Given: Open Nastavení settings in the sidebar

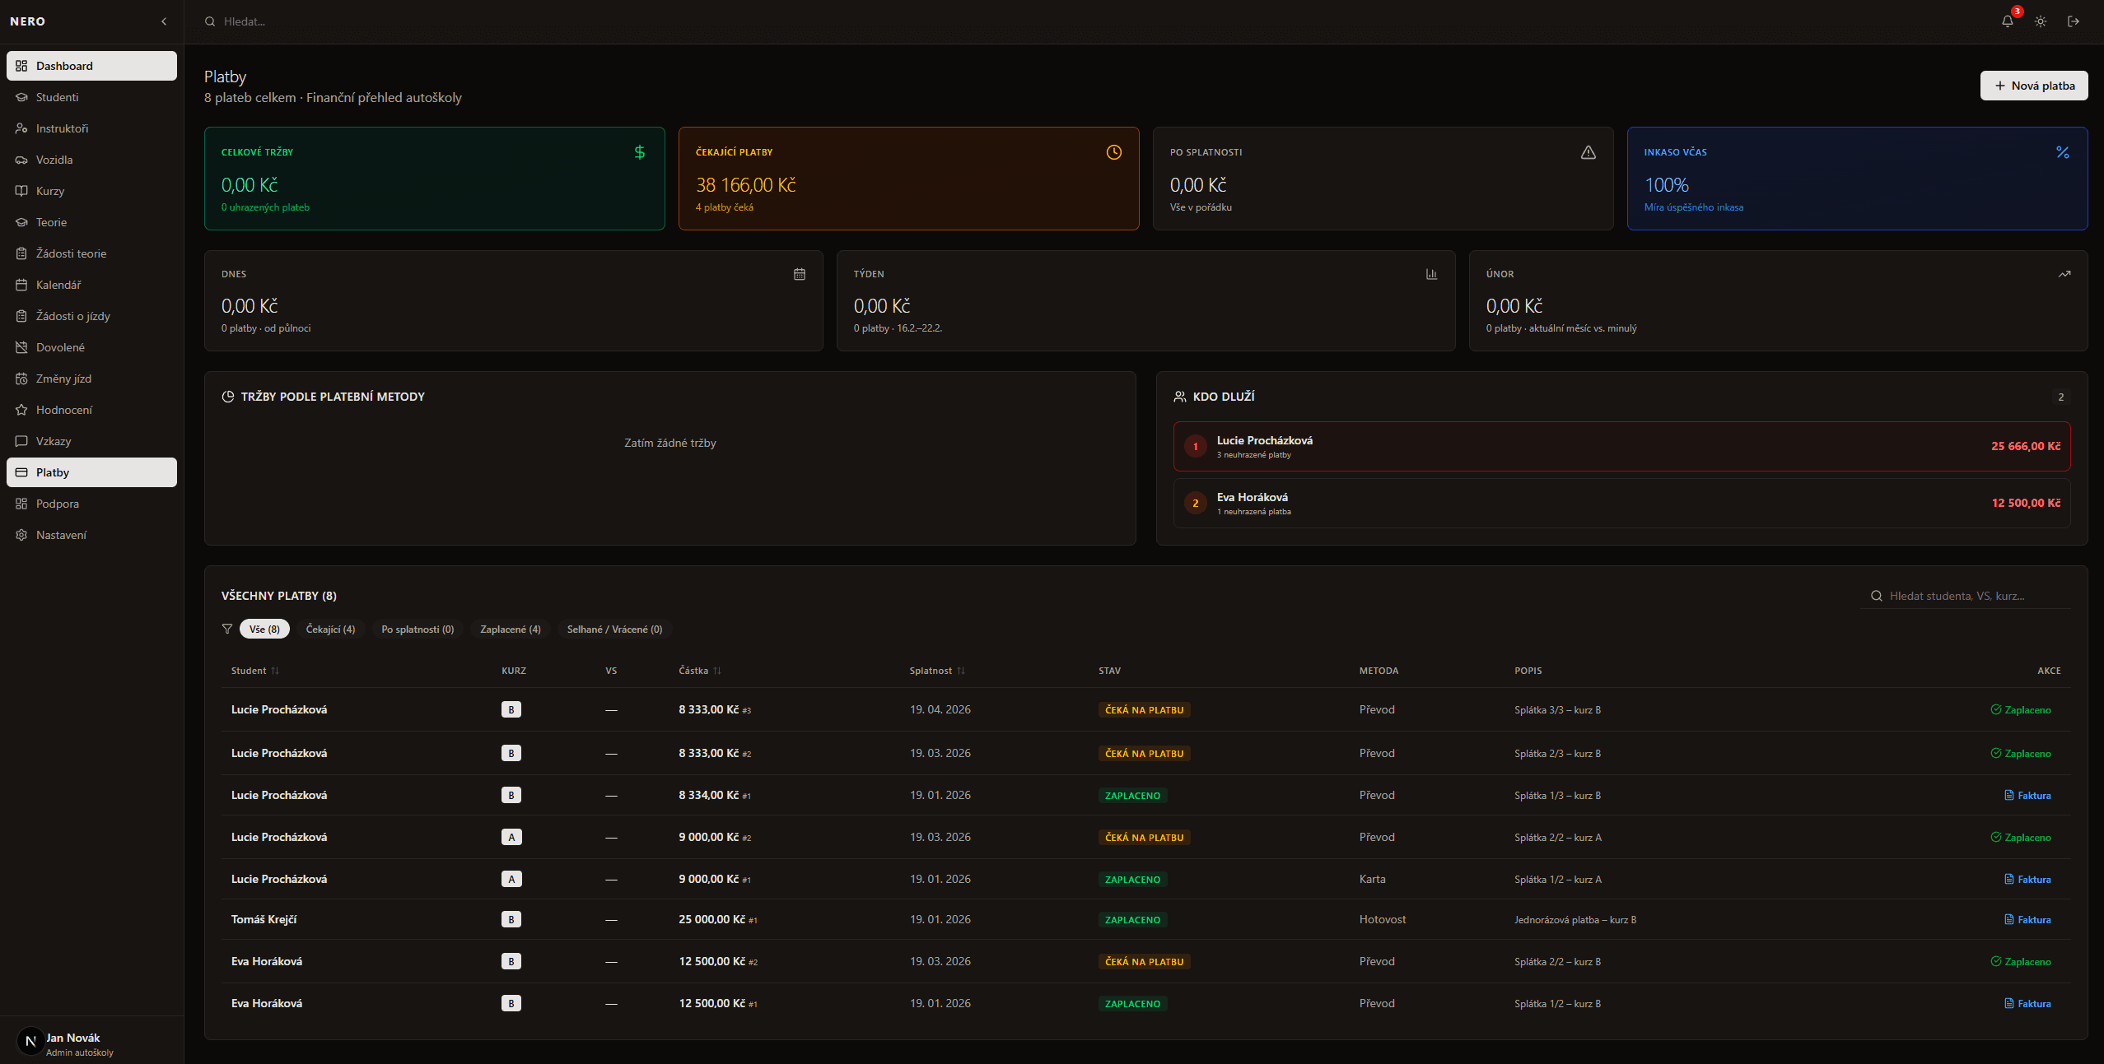Looking at the screenshot, I should (61, 535).
